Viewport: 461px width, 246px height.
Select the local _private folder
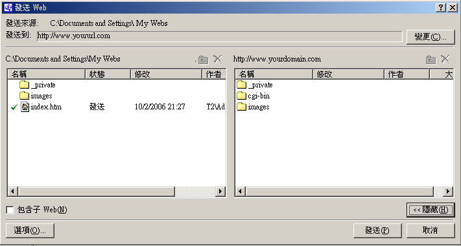point(38,85)
